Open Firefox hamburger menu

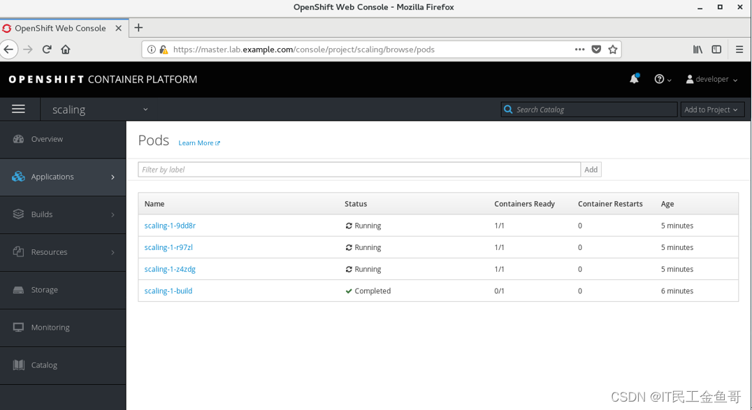(739, 50)
